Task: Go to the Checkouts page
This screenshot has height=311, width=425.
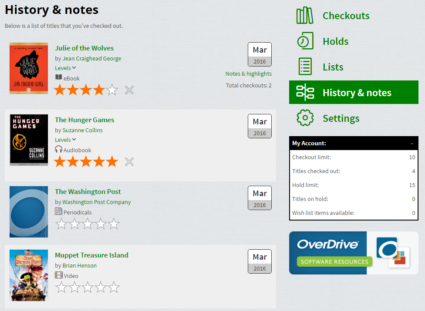Action: click(x=346, y=16)
